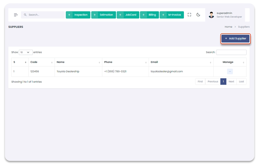Click the table Search input field
This screenshot has height=164, width=259.
pos(231,52)
